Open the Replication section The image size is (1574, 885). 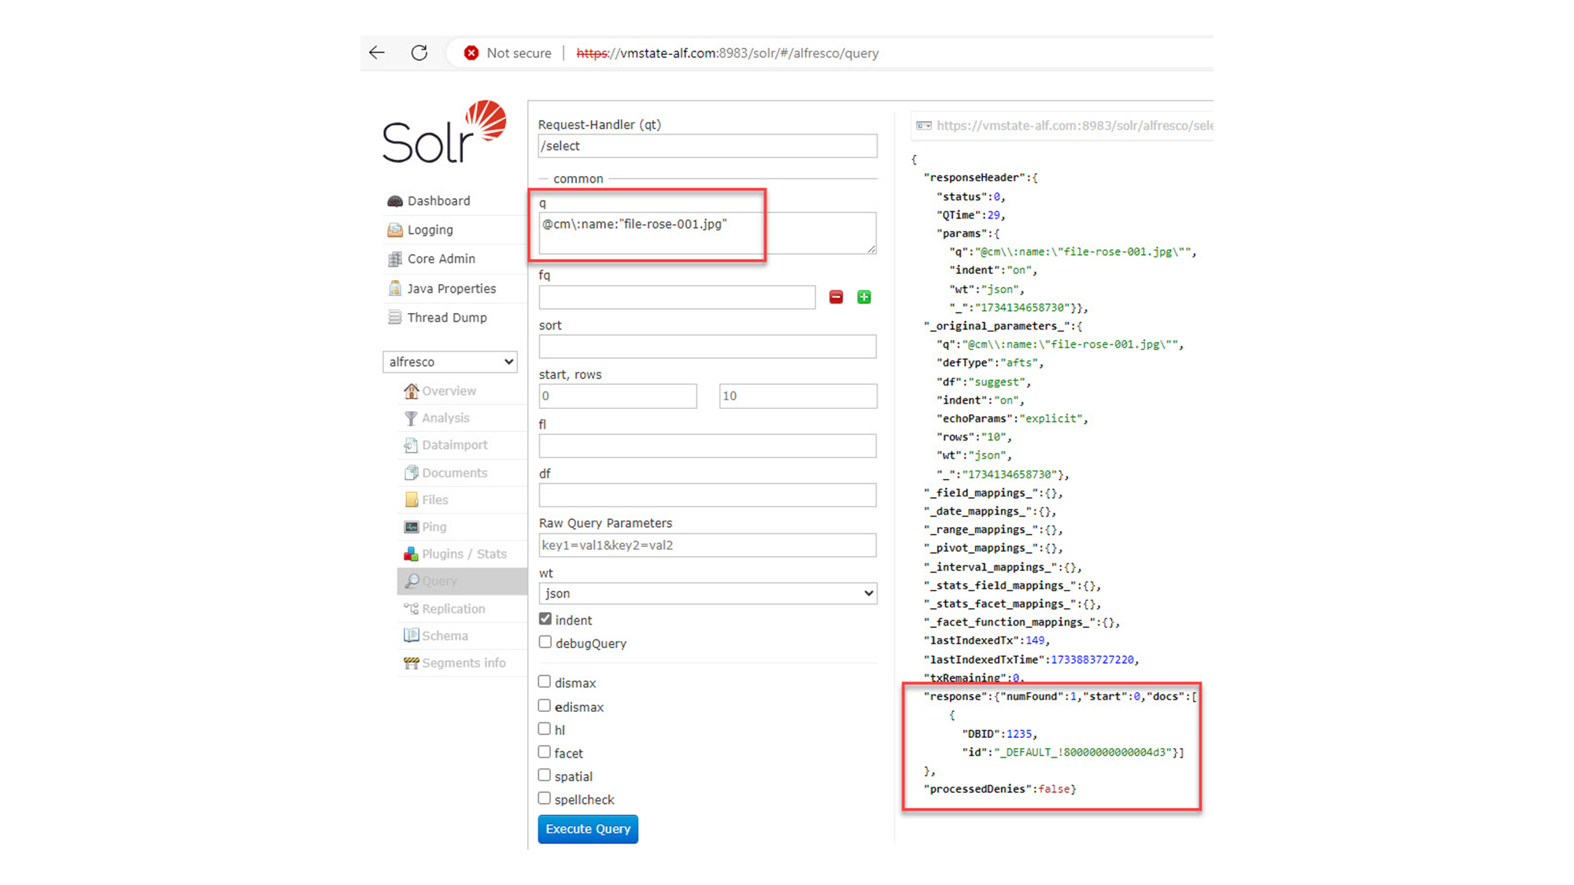point(453,609)
